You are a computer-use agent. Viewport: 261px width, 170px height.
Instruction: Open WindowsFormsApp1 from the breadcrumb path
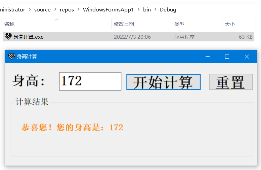pos(108,10)
